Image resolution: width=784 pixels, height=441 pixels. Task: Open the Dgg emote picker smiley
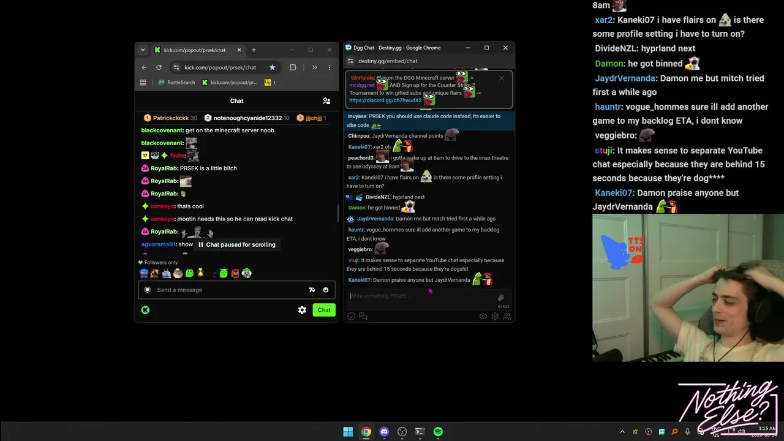pos(352,316)
